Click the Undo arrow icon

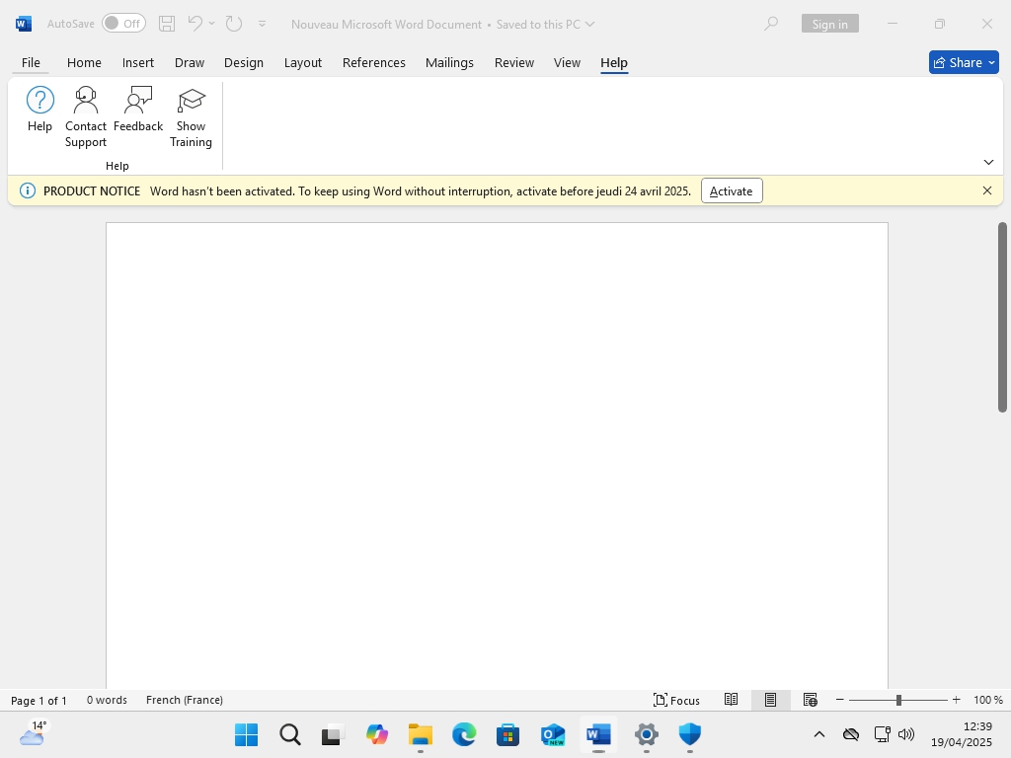pyautogui.click(x=194, y=24)
